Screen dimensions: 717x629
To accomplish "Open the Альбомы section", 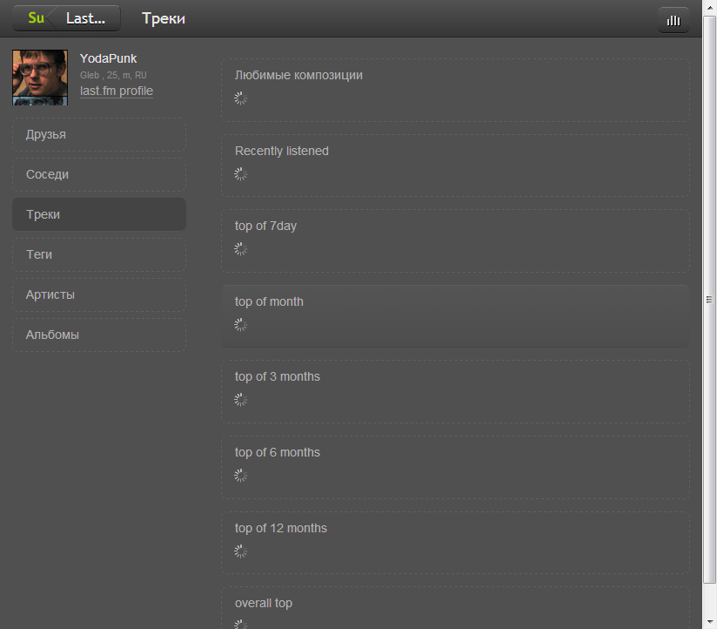I will [99, 335].
